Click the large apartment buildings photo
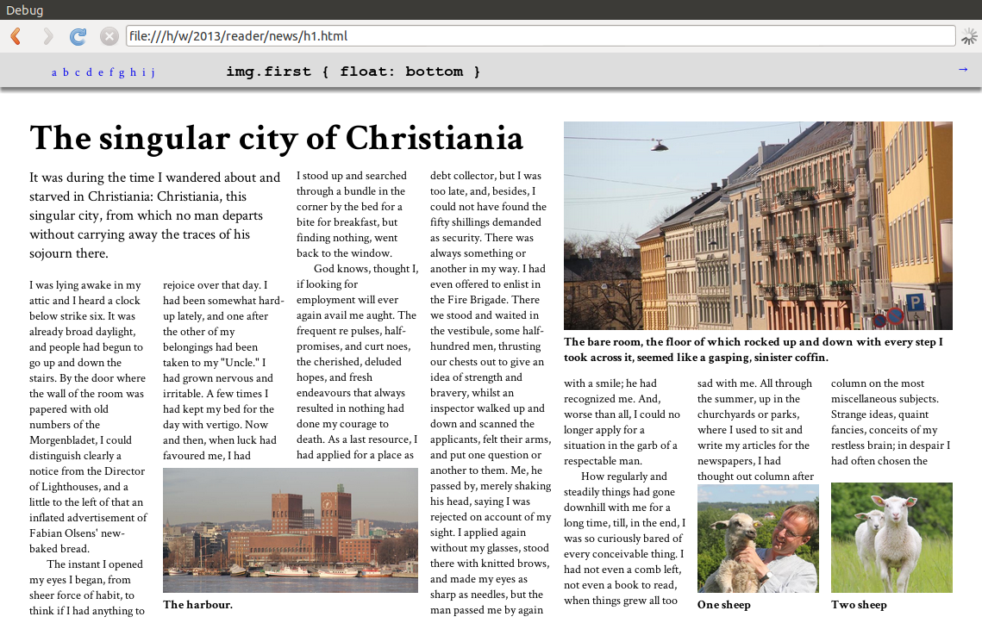The height and width of the screenshot is (623, 982). [x=758, y=226]
